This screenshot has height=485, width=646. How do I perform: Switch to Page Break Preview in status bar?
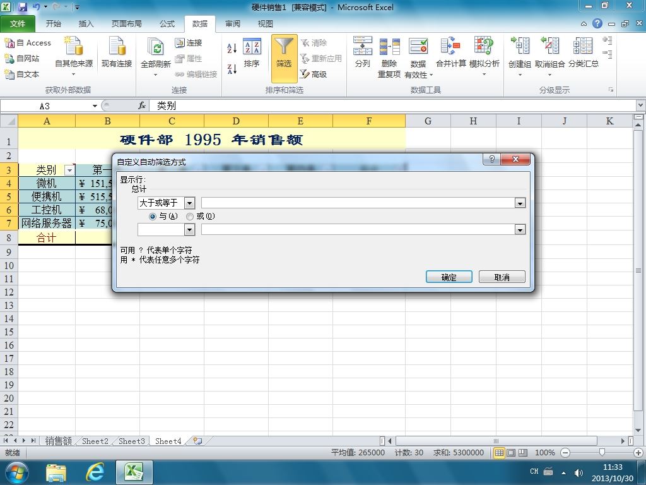(523, 452)
